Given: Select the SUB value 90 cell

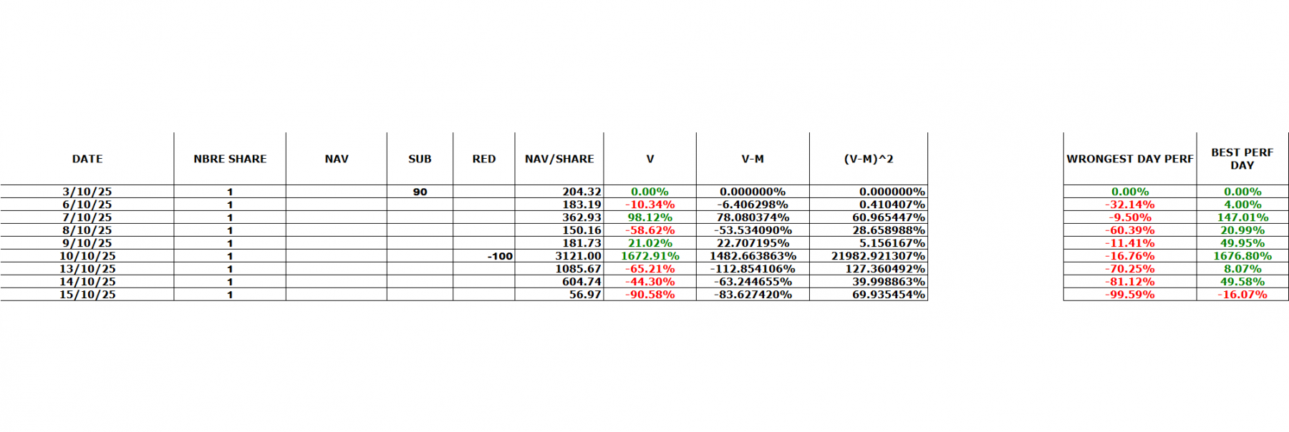Looking at the screenshot, I should (420, 192).
